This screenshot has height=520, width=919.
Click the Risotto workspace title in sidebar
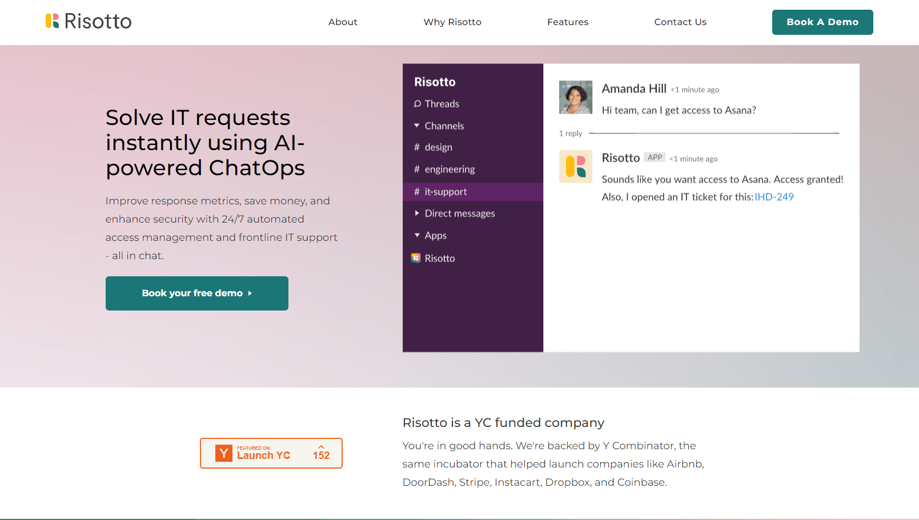pyautogui.click(x=435, y=82)
